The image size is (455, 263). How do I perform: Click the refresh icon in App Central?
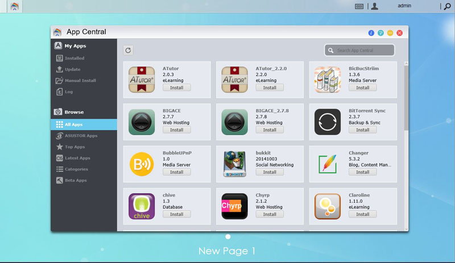tap(128, 51)
